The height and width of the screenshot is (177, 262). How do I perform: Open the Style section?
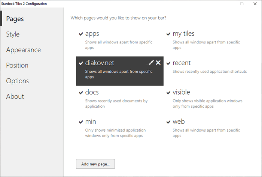(x=13, y=34)
